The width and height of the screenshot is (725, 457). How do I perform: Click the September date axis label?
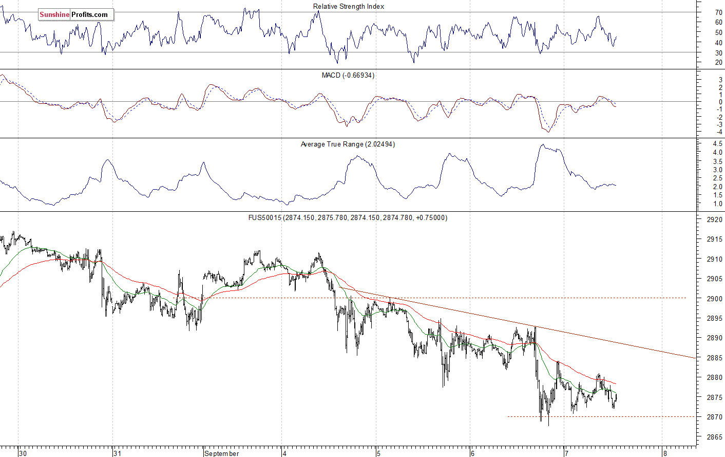pyautogui.click(x=222, y=453)
